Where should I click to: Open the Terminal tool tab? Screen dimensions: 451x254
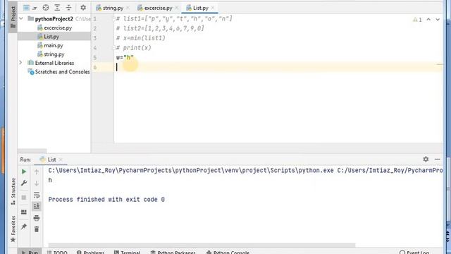[x=127, y=252]
